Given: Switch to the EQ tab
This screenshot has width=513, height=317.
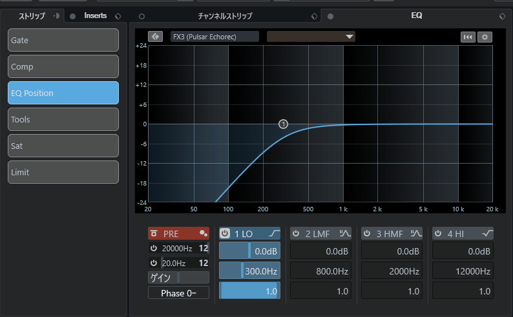Looking at the screenshot, I should tap(417, 15).
